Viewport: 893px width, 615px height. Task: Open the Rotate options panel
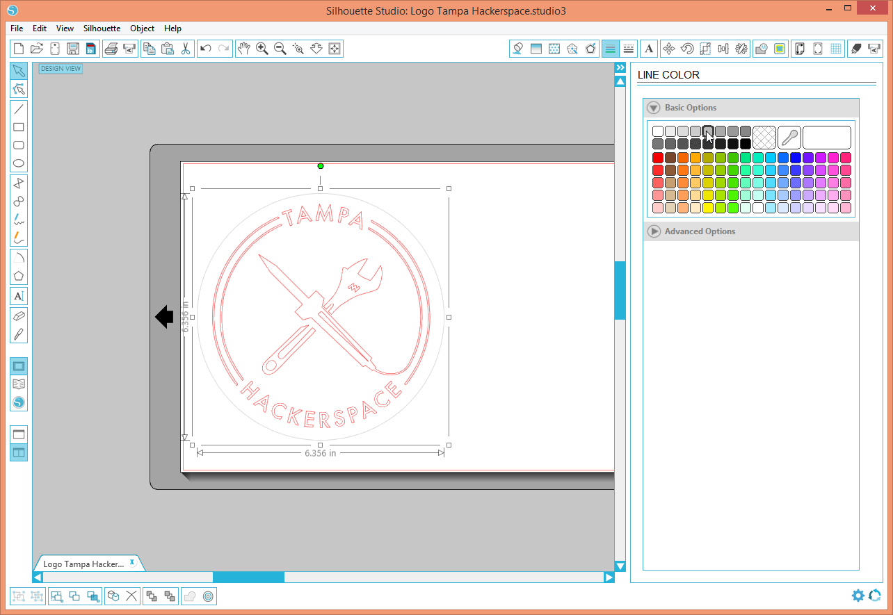[x=686, y=49]
